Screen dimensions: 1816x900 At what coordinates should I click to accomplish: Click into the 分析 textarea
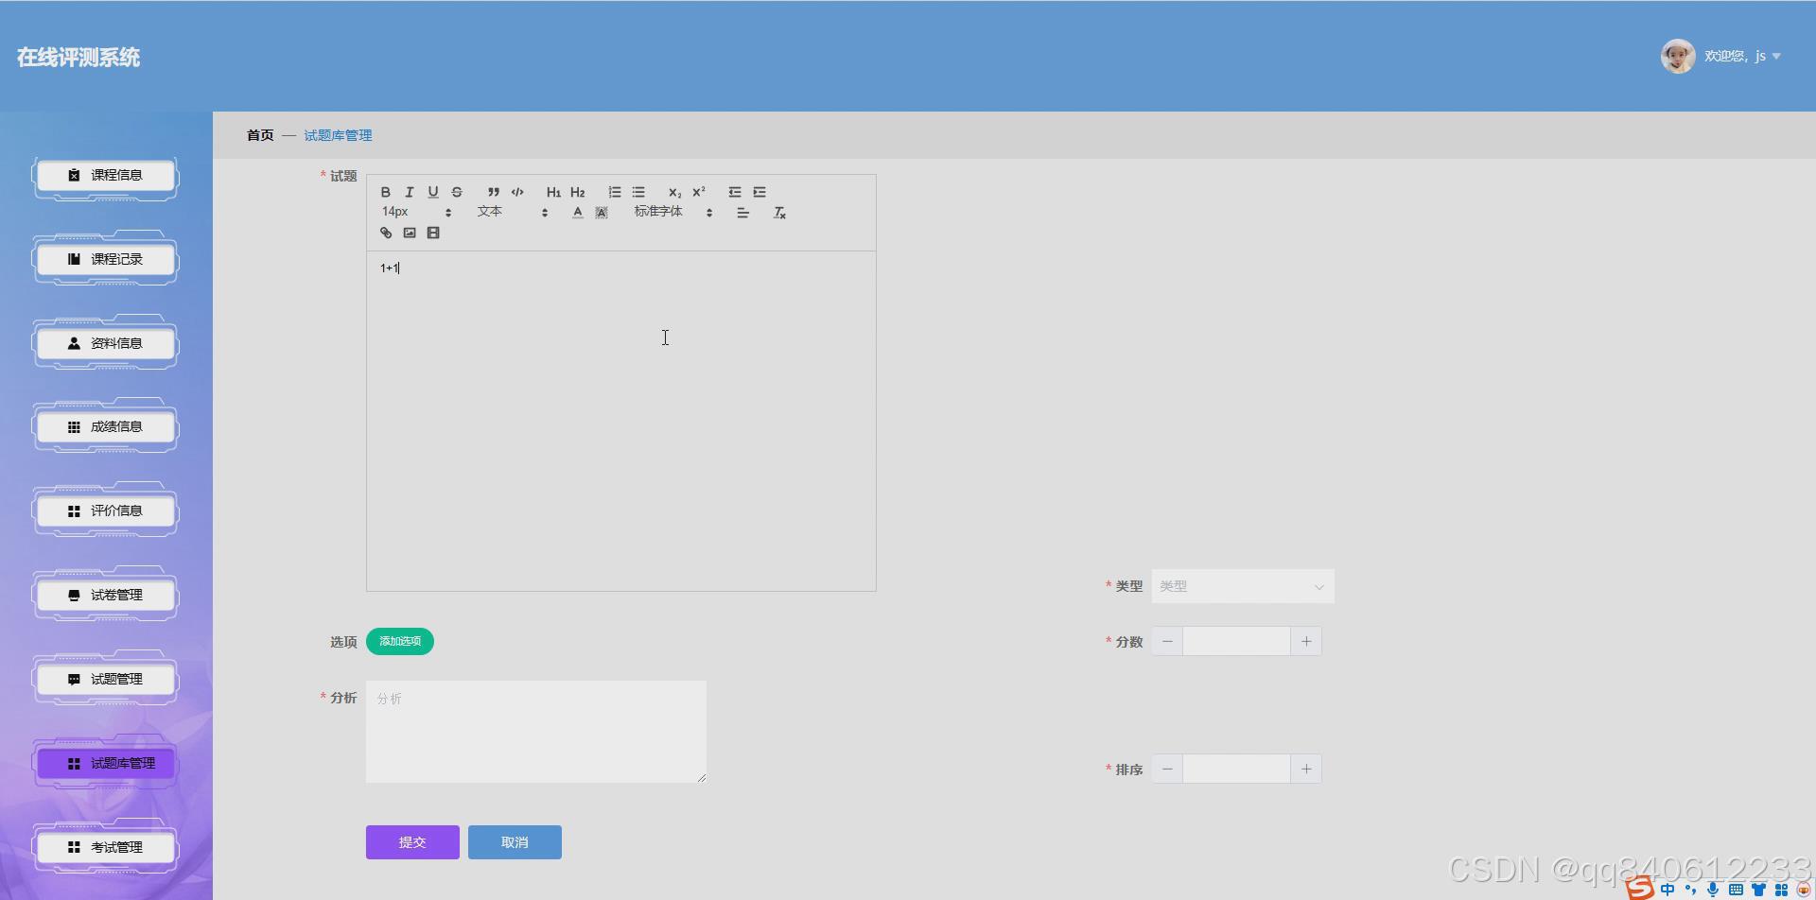[536, 732]
